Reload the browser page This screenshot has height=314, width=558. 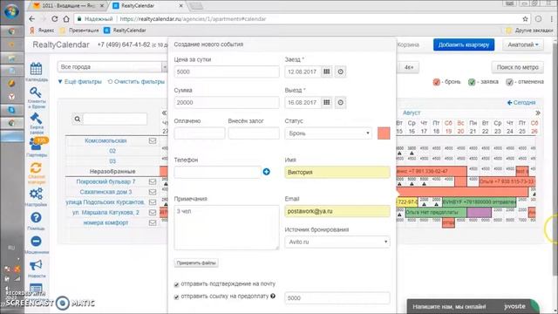coord(54,19)
